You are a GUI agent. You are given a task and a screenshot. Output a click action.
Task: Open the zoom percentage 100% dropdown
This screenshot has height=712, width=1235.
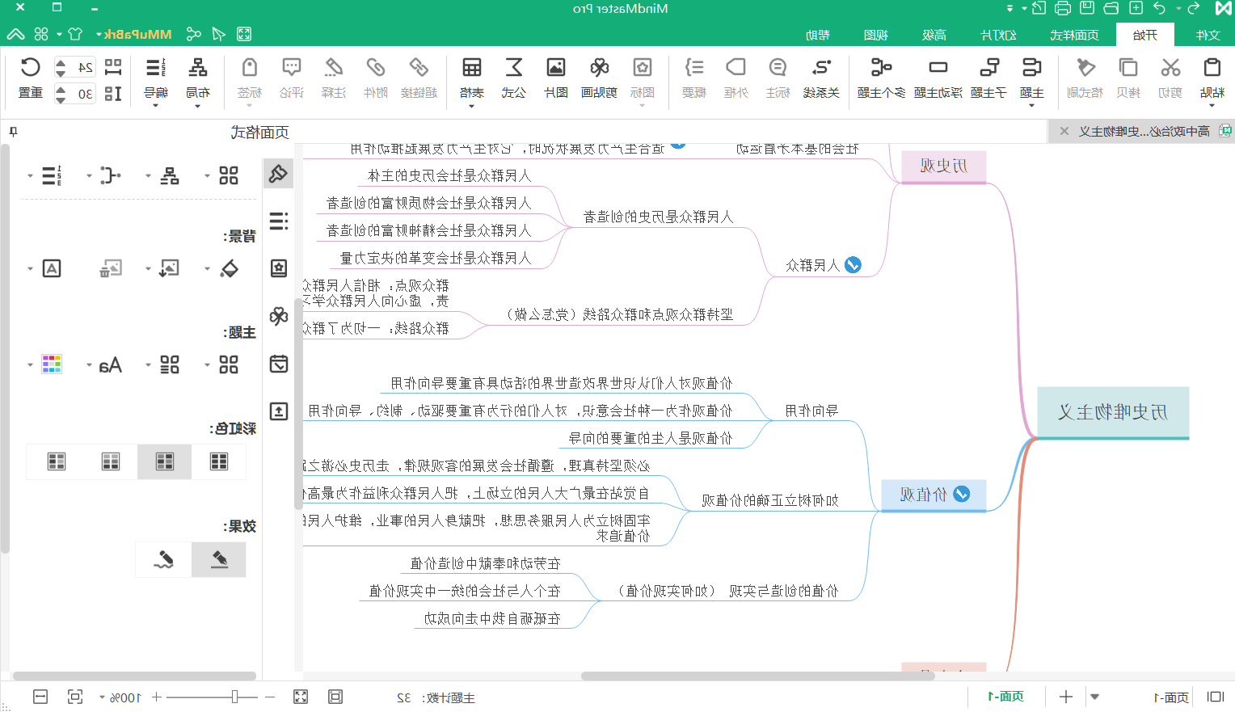(102, 697)
